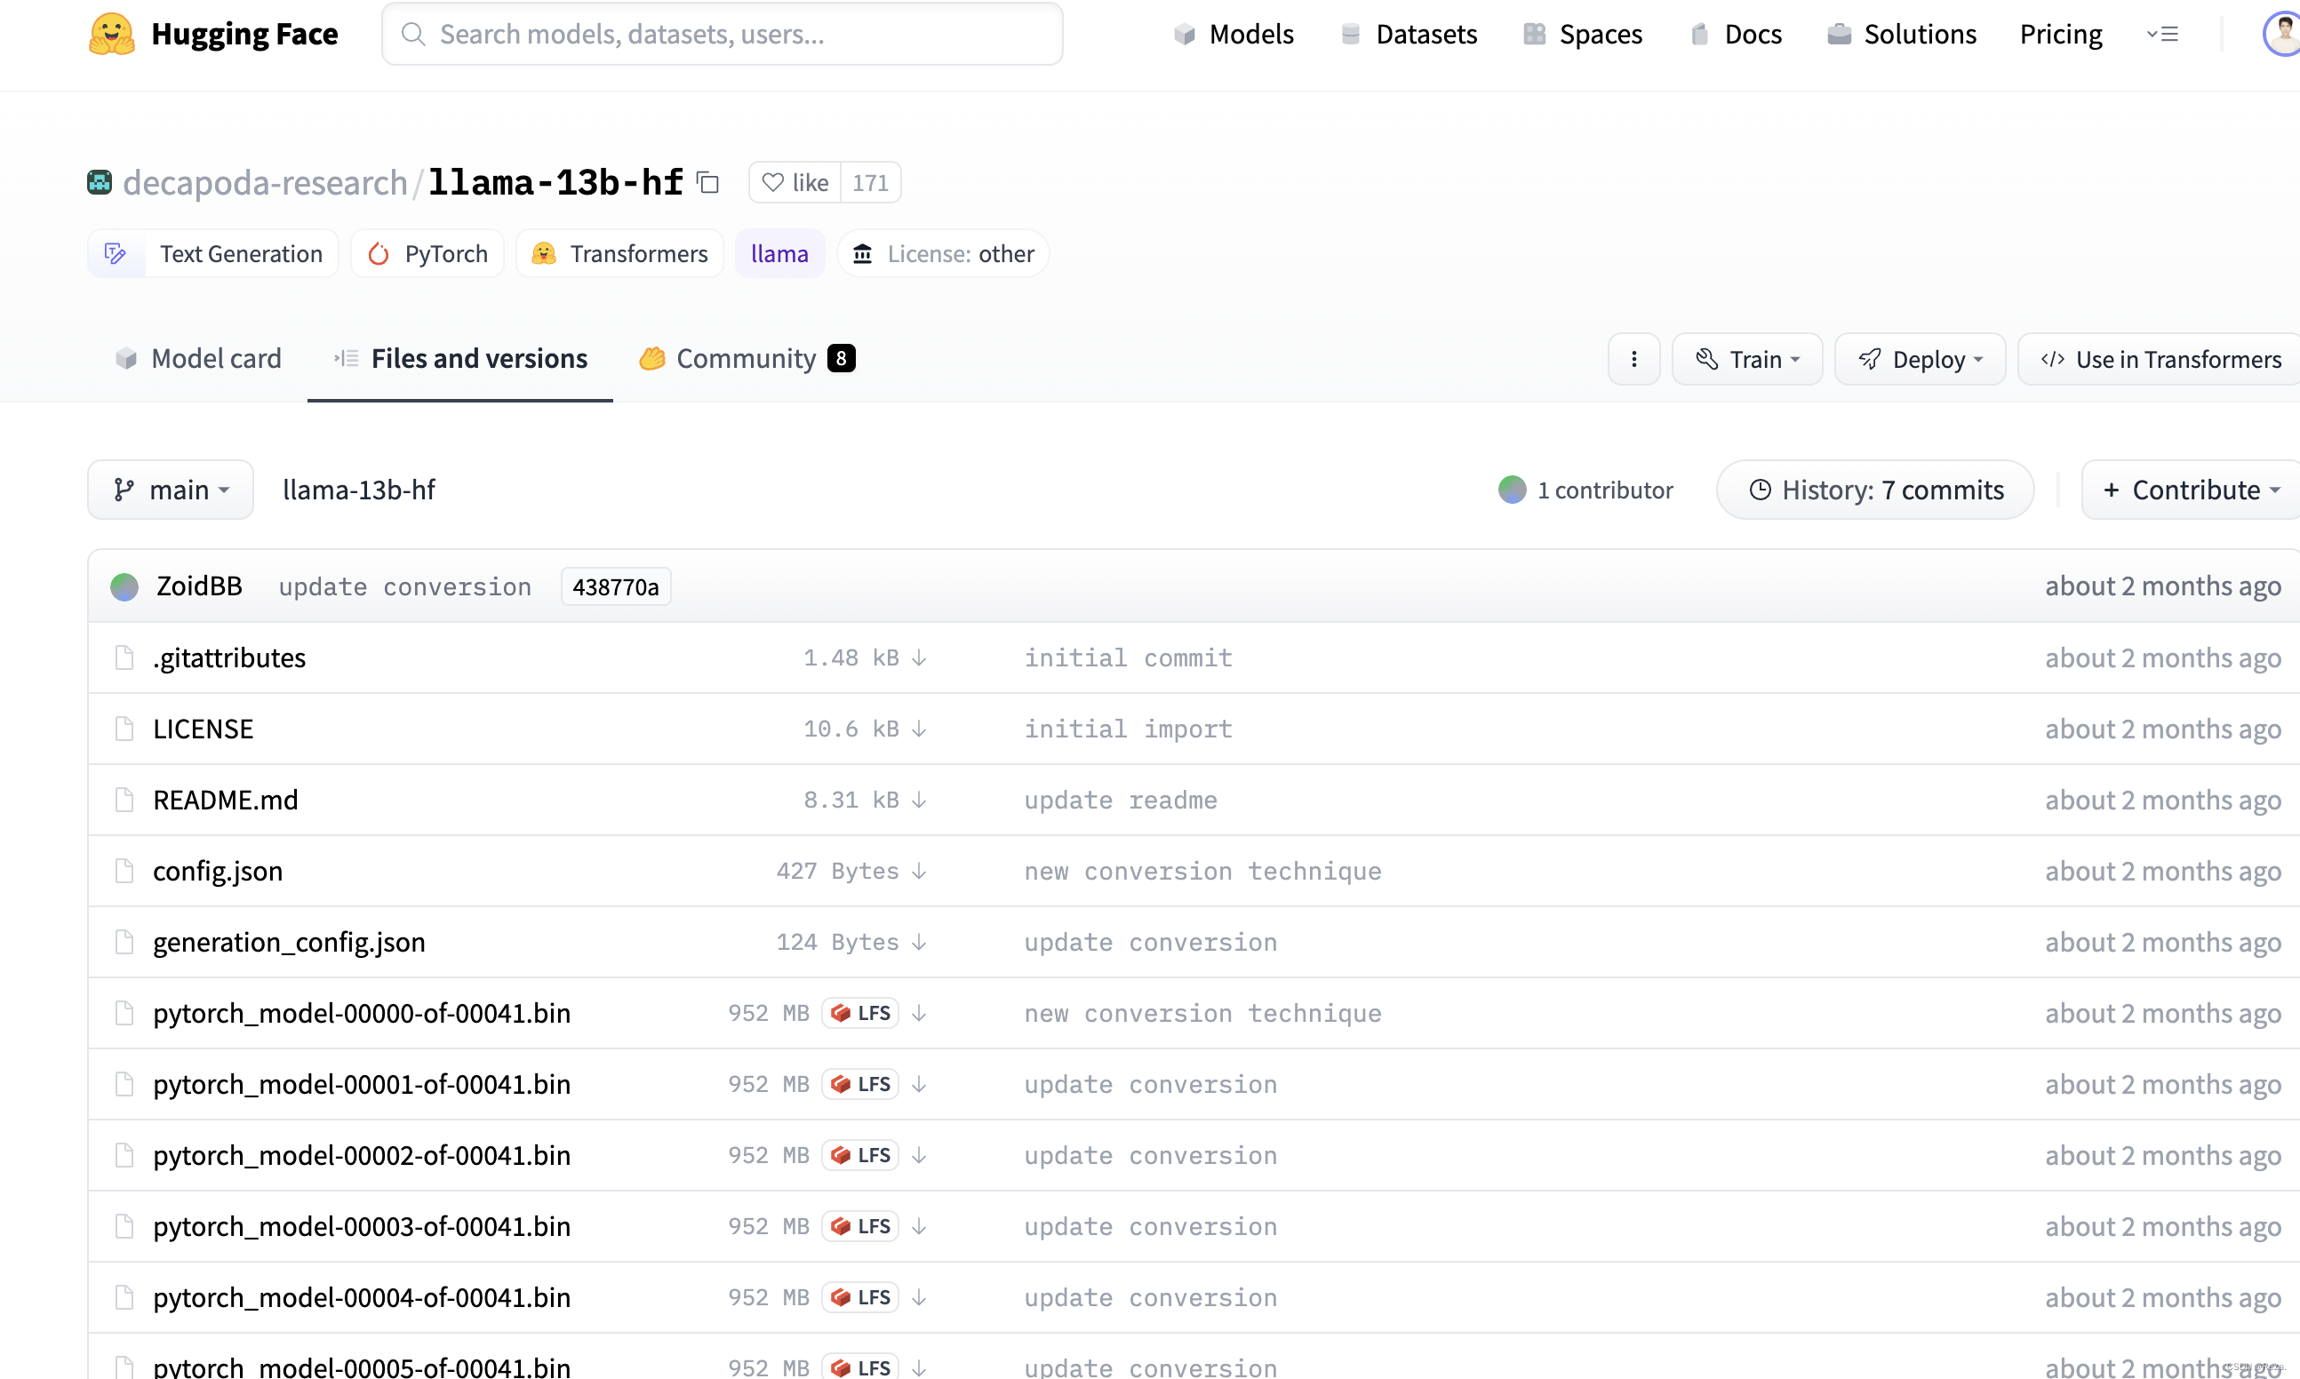Screen dimensions: 2300x1379
Task: Download pytorch_model-00000-of-00041.bin arrow icon
Action: tap(919, 1013)
